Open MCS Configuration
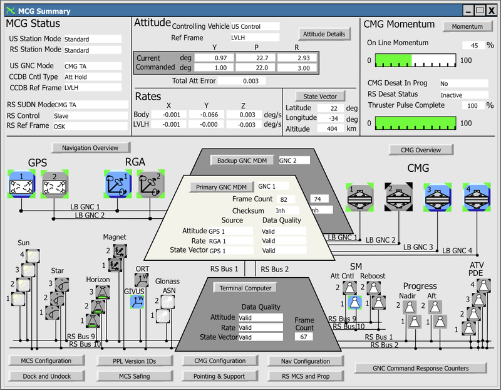501x390 pixels. click(46, 361)
